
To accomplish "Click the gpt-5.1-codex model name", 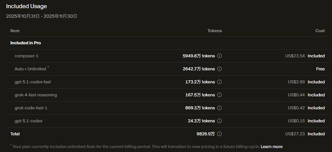I will (x=29, y=121).
